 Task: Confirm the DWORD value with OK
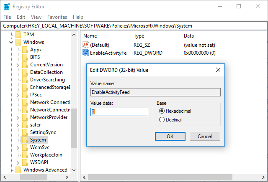[170, 136]
